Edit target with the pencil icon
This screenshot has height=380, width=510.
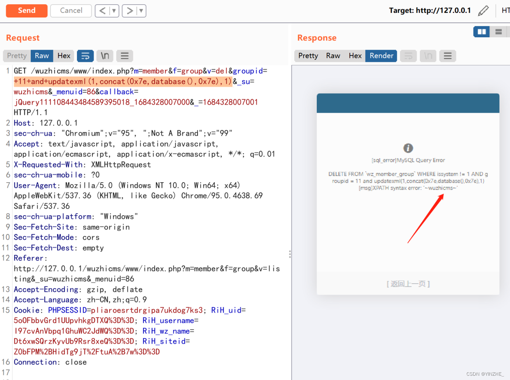483,10
